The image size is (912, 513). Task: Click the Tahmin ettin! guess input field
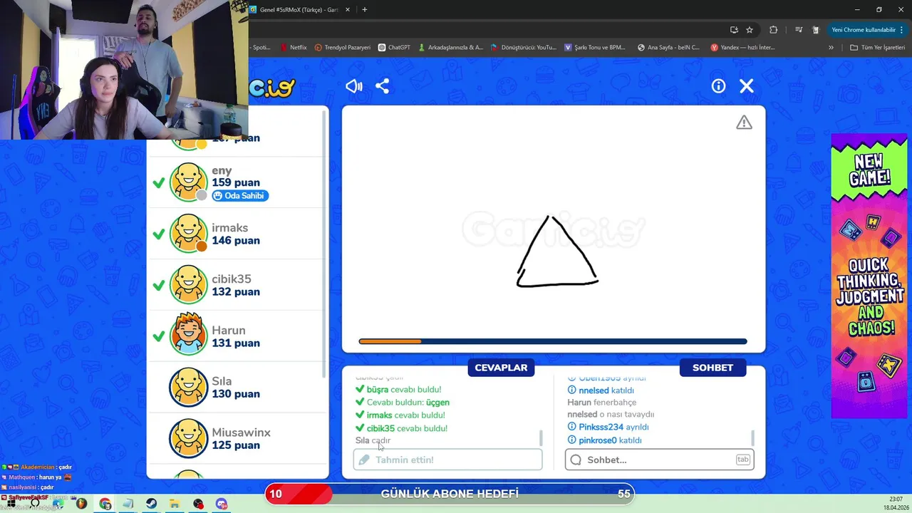(x=447, y=460)
